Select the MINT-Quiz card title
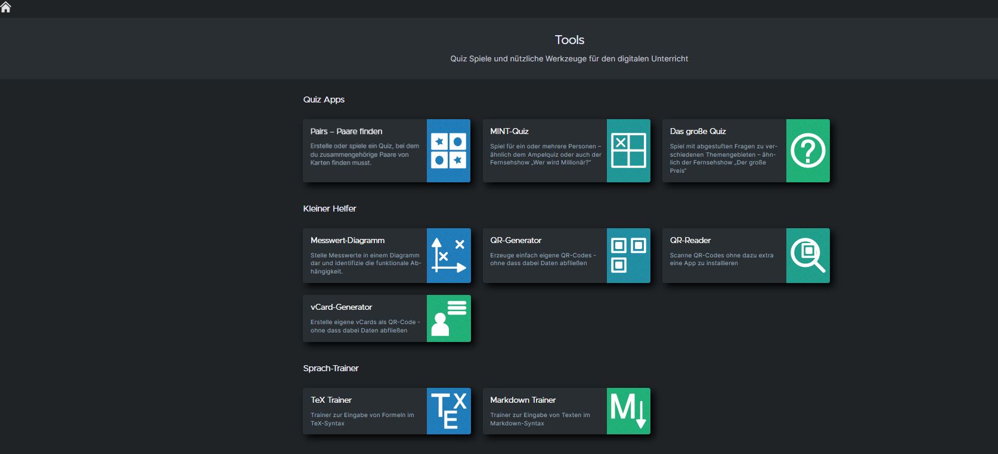 coord(509,132)
